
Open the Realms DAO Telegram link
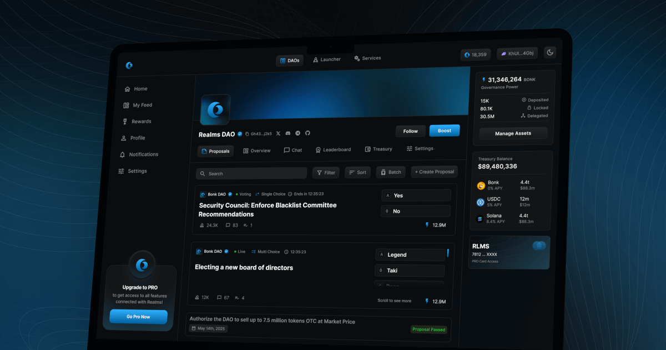[x=298, y=133]
